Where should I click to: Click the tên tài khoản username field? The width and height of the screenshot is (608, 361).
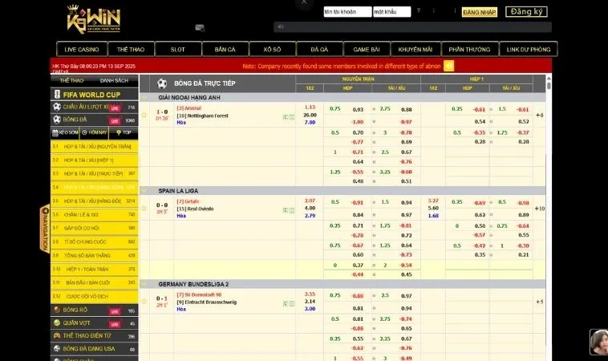(x=347, y=12)
